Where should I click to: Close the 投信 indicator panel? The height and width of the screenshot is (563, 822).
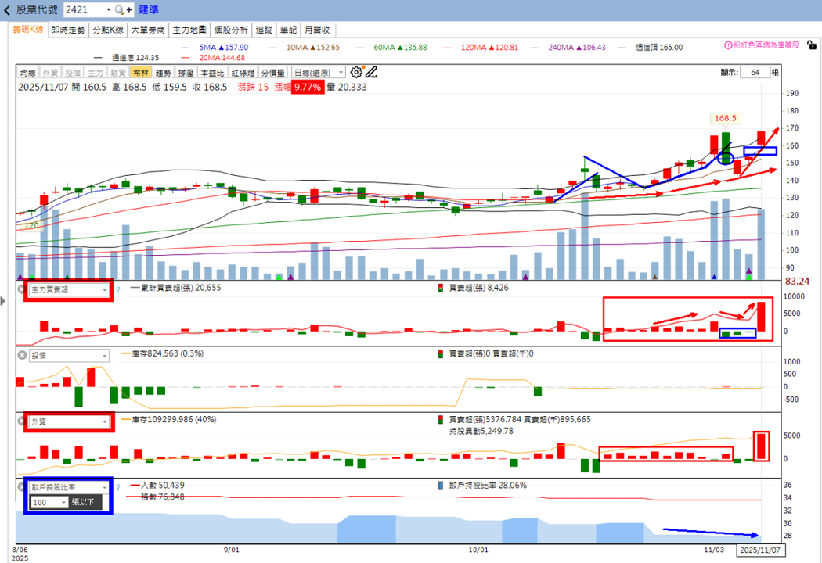point(22,355)
